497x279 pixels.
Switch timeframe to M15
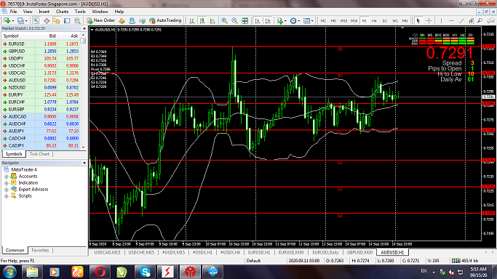pyautogui.click(x=343, y=20)
